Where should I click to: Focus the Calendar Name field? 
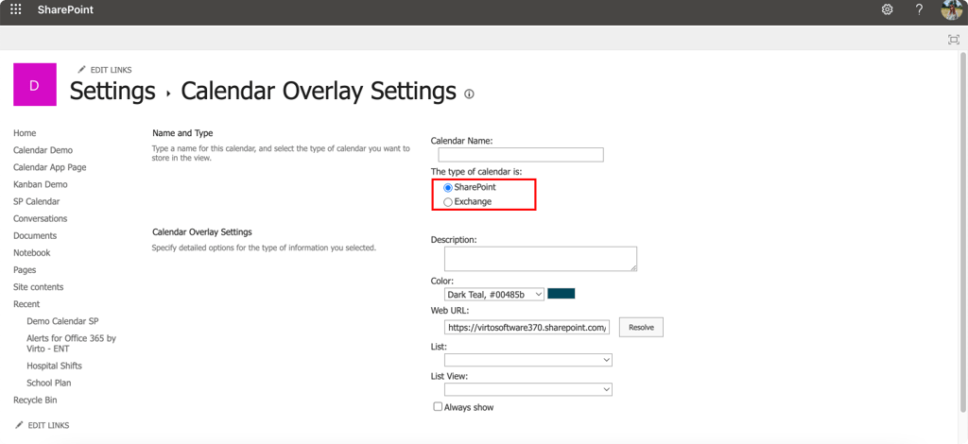[521, 155]
